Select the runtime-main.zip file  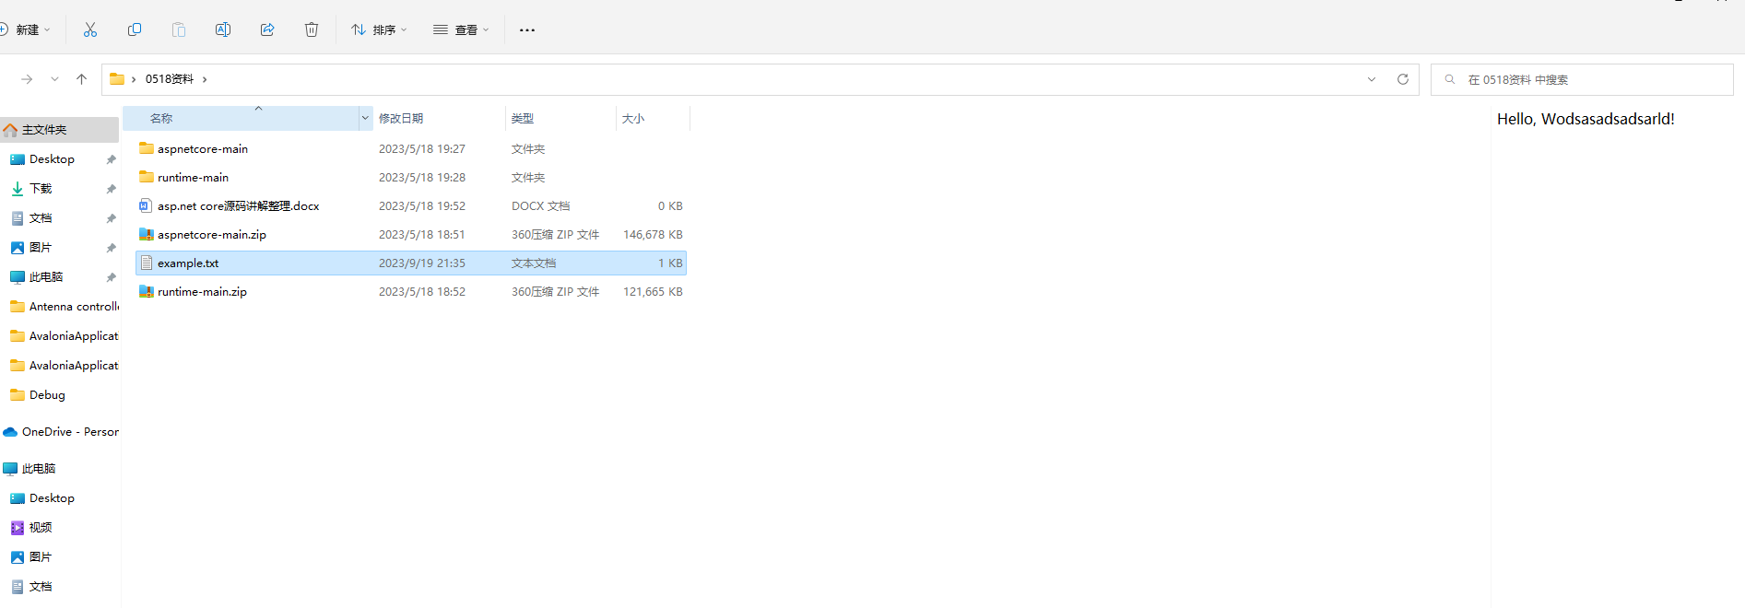tap(202, 291)
